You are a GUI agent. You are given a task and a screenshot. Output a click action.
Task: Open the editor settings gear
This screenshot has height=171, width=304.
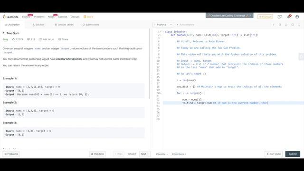293,25
